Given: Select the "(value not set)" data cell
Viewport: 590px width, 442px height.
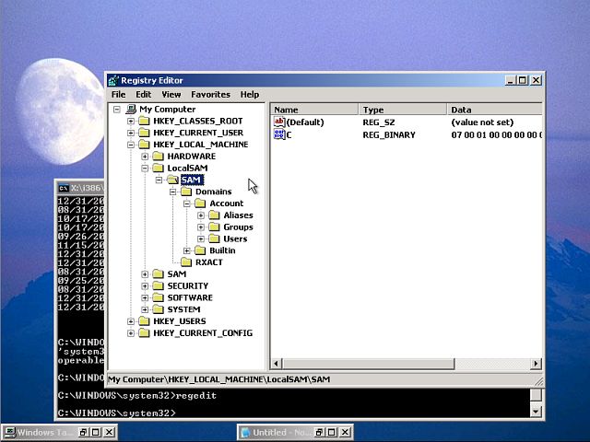Looking at the screenshot, I should [x=482, y=122].
